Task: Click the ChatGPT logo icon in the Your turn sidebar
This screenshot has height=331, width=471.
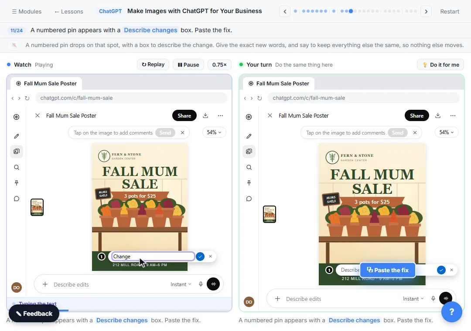Action: click(x=249, y=117)
